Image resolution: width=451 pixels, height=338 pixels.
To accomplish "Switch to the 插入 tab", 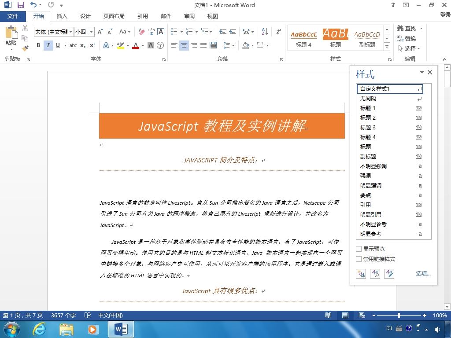I will 62,16.
